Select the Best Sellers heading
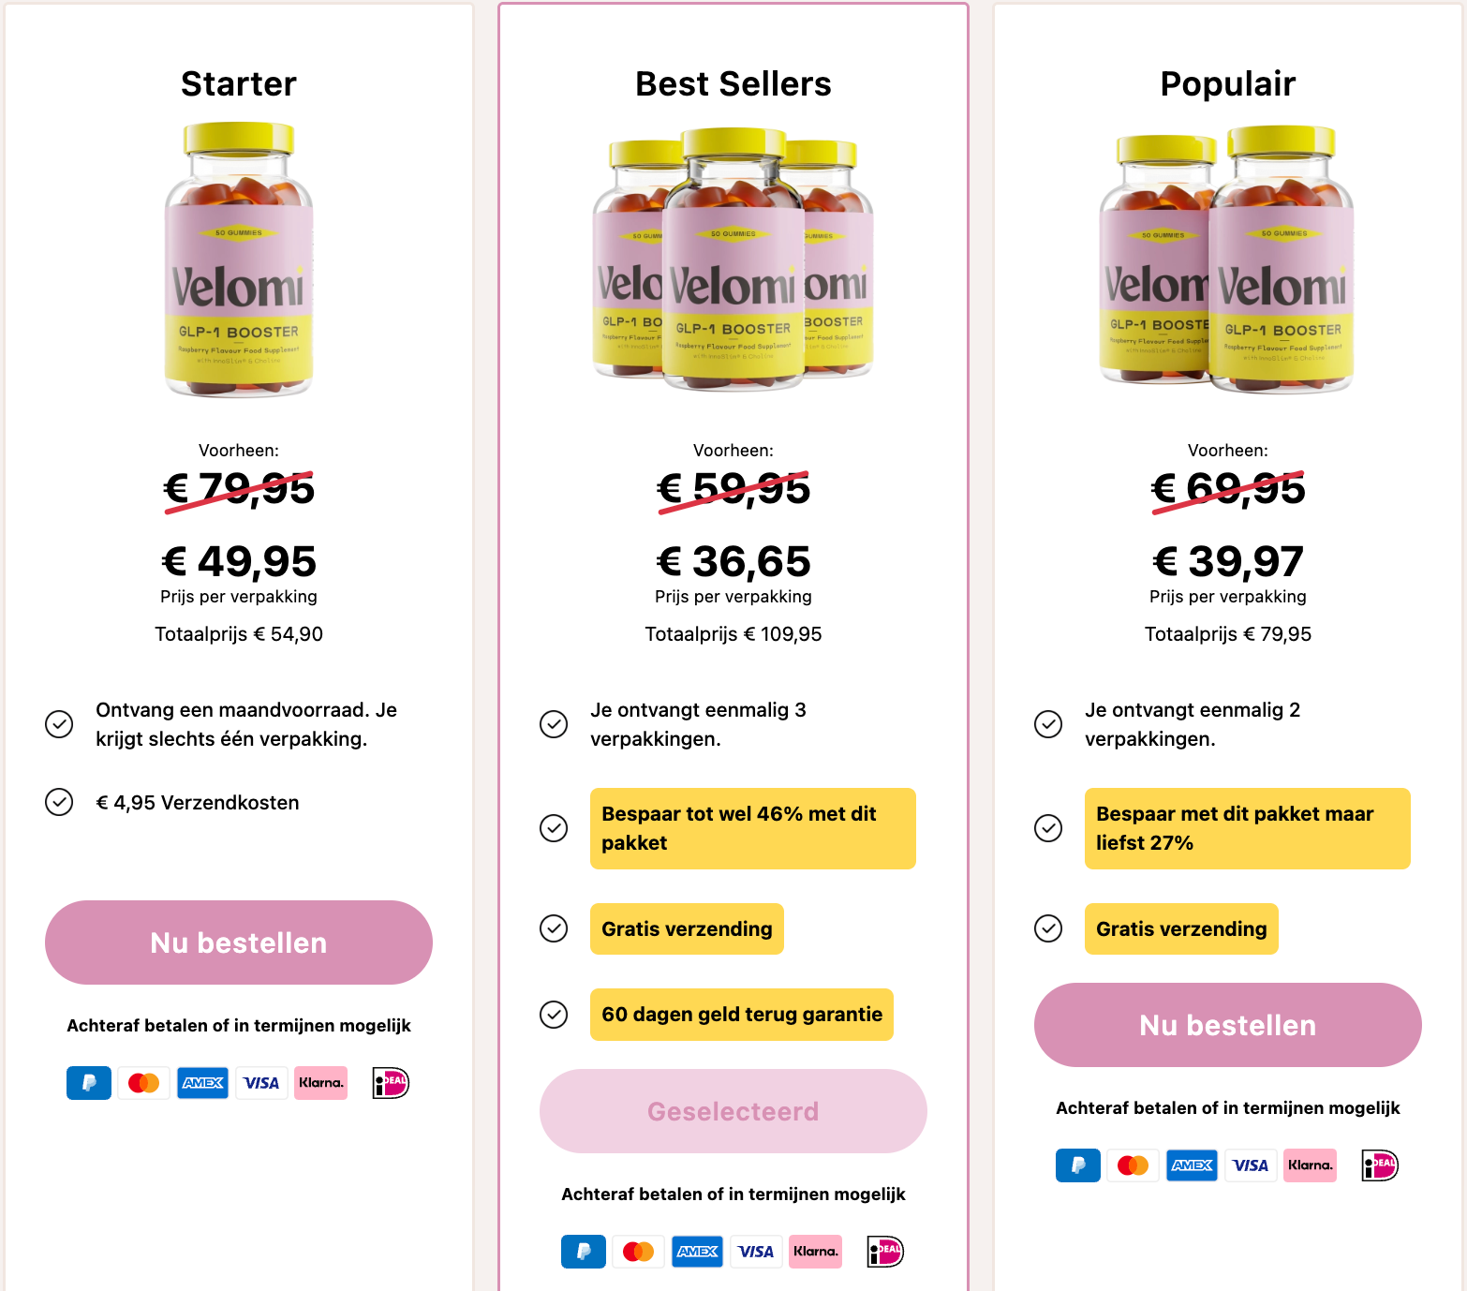The height and width of the screenshot is (1291, 1467). tap(733, 84)
